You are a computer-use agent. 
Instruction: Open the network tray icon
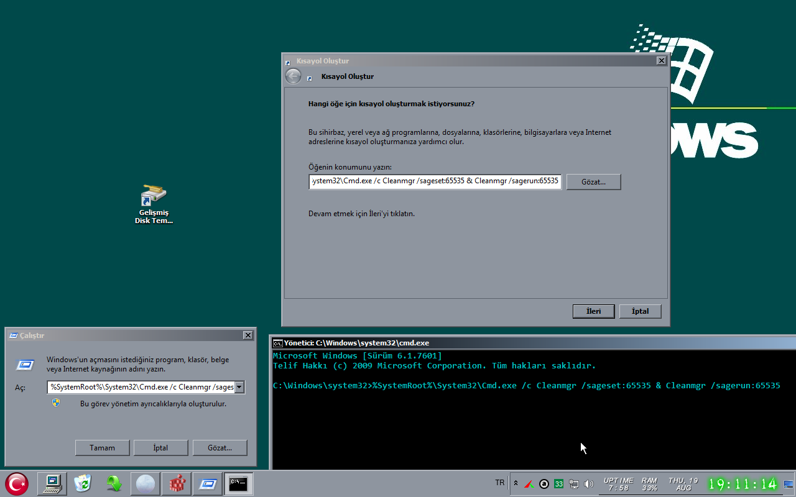pos(574,483)
